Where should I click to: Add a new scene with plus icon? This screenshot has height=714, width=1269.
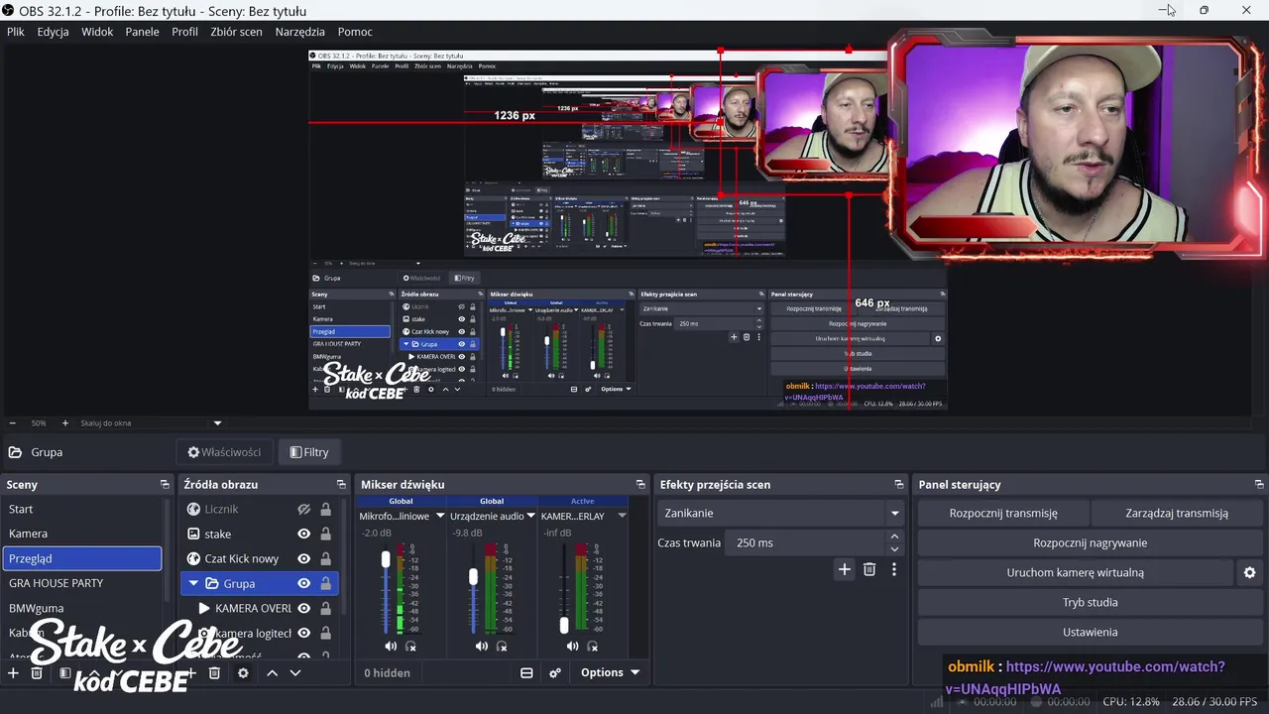(x=13, y=673)
